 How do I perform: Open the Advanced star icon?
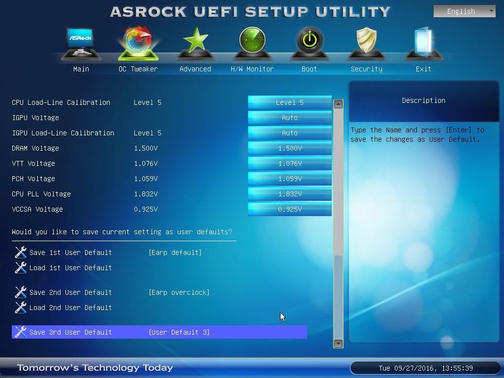(x=195, y=44)
